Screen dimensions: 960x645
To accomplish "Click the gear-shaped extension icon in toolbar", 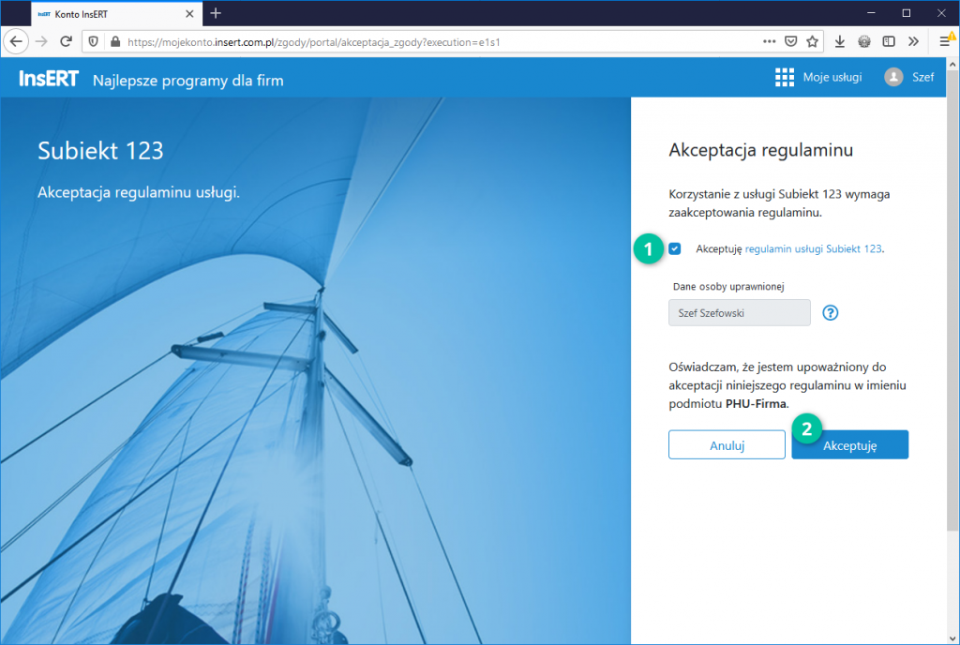I will pos(864,41).
